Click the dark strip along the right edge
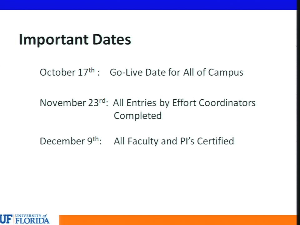Image resolution: width=300 pixels, height=225 pixels. 298,112
